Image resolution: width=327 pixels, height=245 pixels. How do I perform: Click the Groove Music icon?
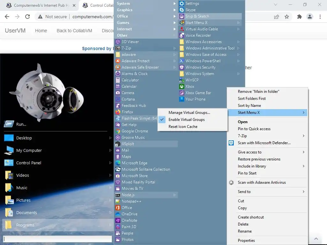[118, 137]
